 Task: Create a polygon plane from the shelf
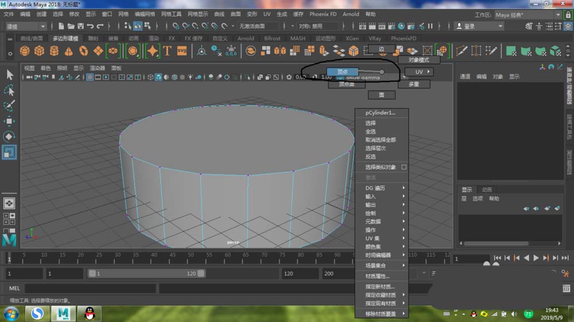coord(98,50)
